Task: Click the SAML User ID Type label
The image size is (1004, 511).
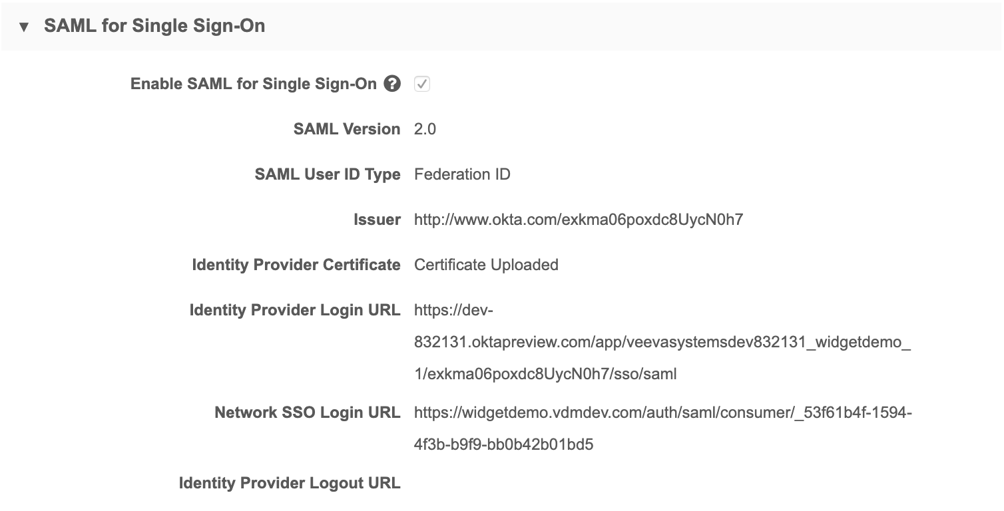Action: (327, 174)
